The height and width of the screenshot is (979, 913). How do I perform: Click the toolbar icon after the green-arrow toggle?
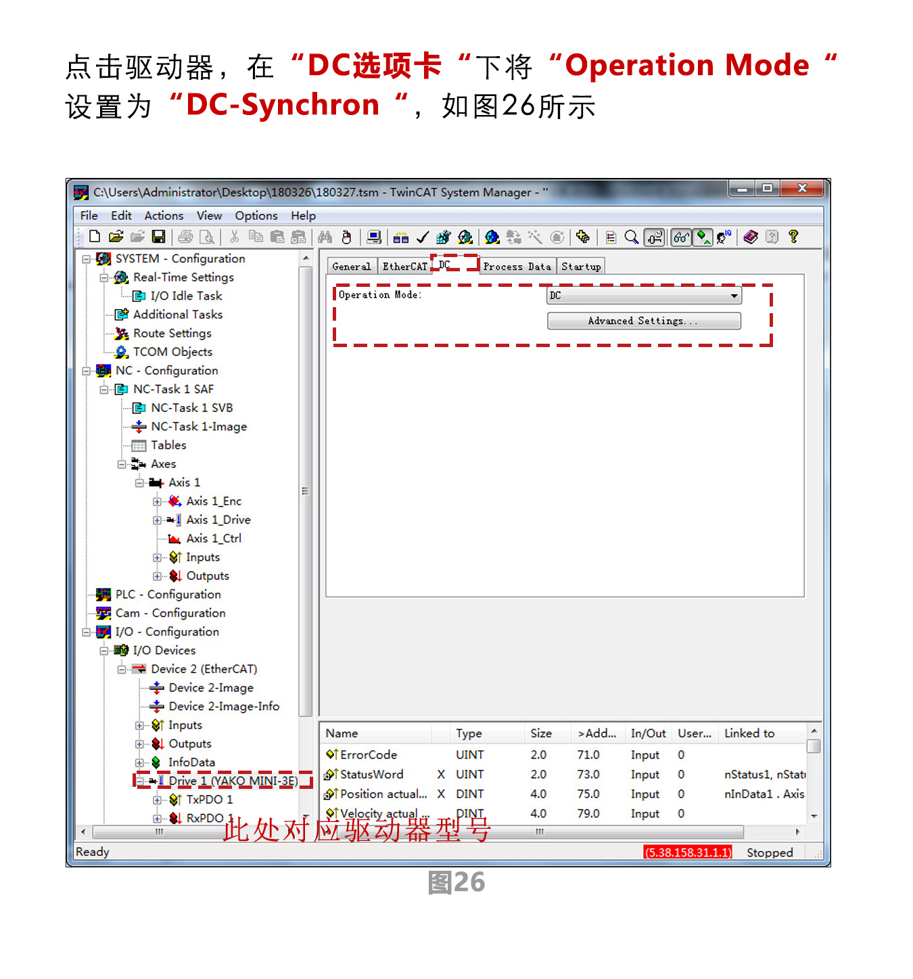(724, 237)
